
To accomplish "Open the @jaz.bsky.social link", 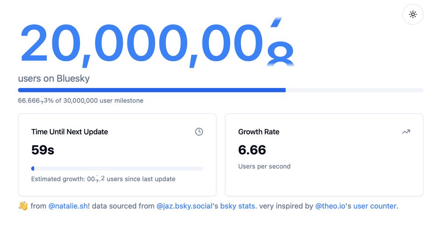I will coord(184,206).
